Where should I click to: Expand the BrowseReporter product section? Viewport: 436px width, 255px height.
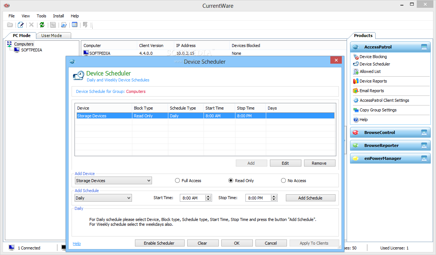[424, 145]
